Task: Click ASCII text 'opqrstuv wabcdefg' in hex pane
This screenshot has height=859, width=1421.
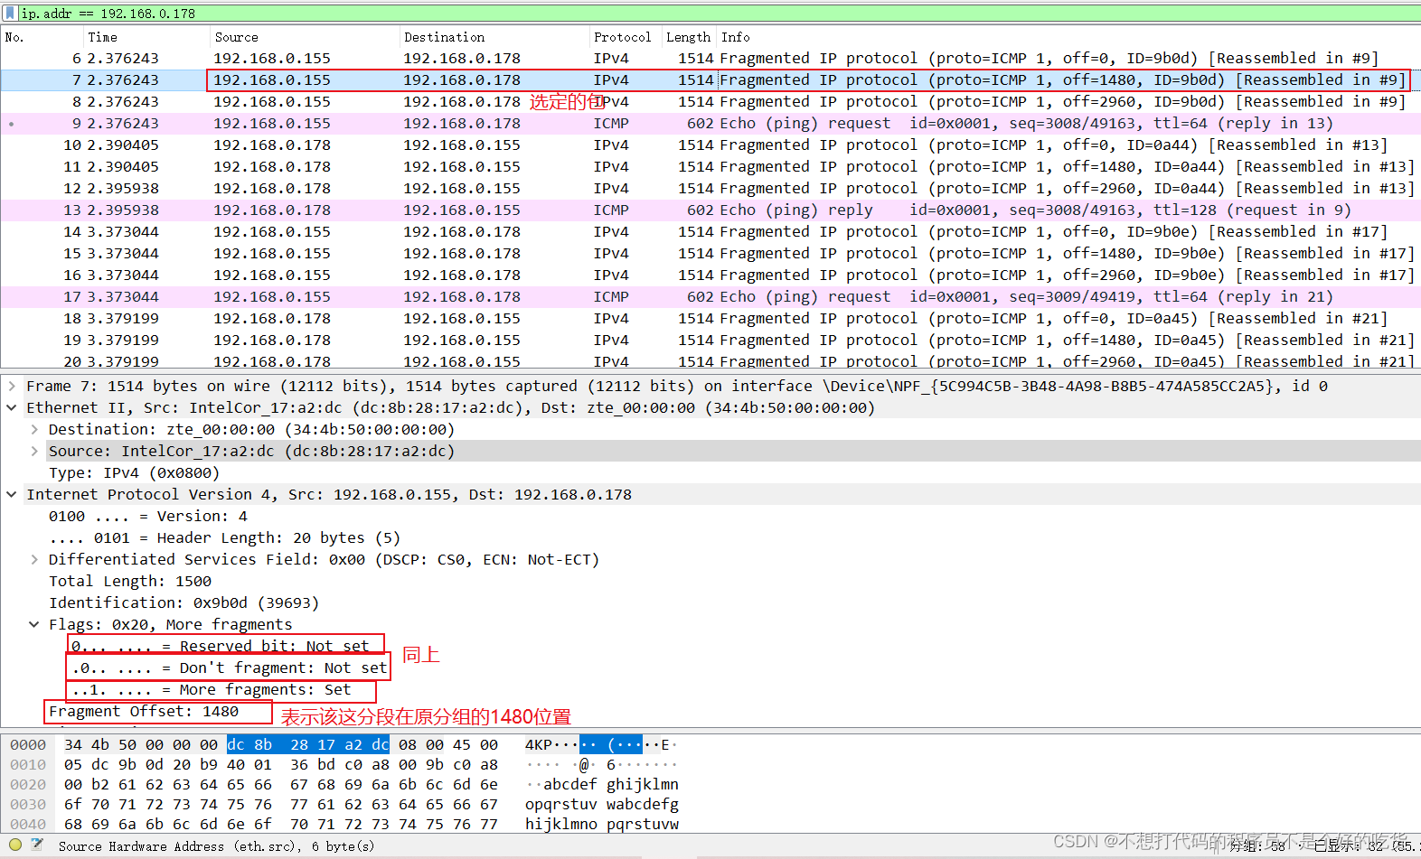Action: point(602,804)
